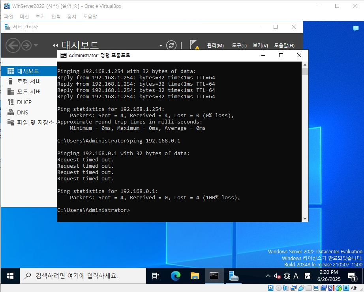Click the network globe tray icon

tap(287, 276)
